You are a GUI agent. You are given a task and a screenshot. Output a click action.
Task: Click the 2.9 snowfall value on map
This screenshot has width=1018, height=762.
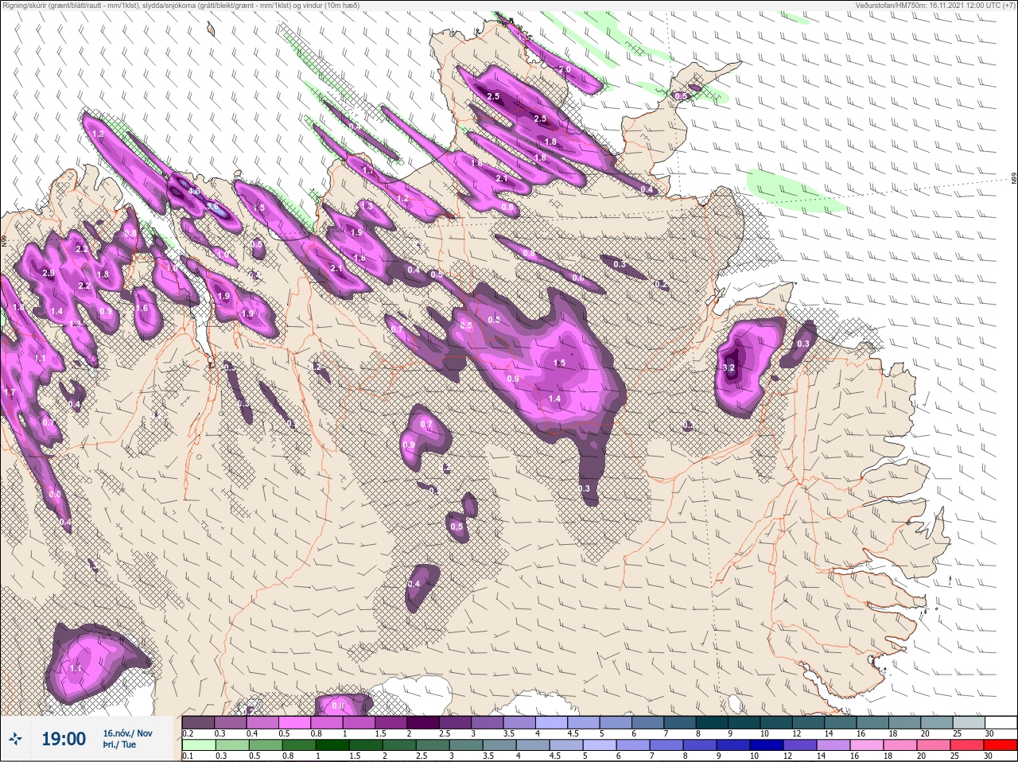[x=48, y=273]
